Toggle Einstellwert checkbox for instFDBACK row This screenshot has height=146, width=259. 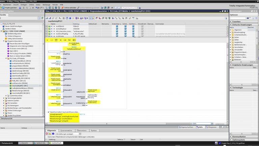142,26
